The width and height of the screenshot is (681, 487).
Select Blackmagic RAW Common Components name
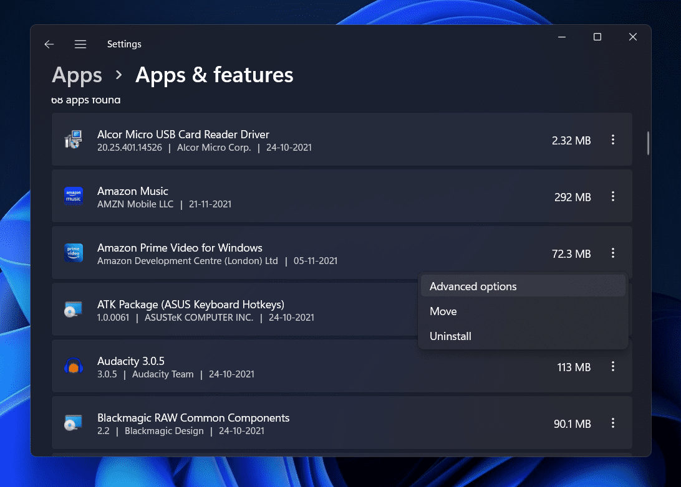(x=193, y=418)
